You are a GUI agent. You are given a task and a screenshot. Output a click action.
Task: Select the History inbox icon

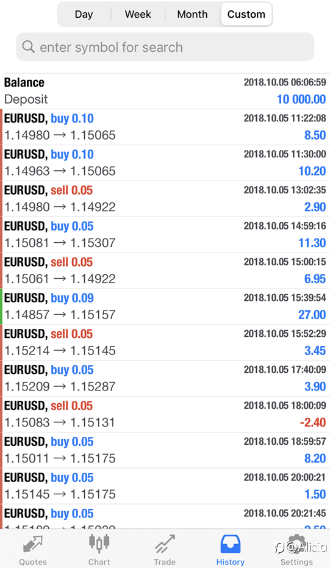click(x=231, y=544)
